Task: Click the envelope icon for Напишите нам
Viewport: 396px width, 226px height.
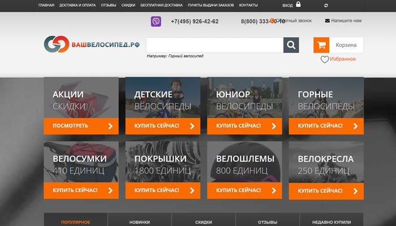Action: tap(328, 21)
